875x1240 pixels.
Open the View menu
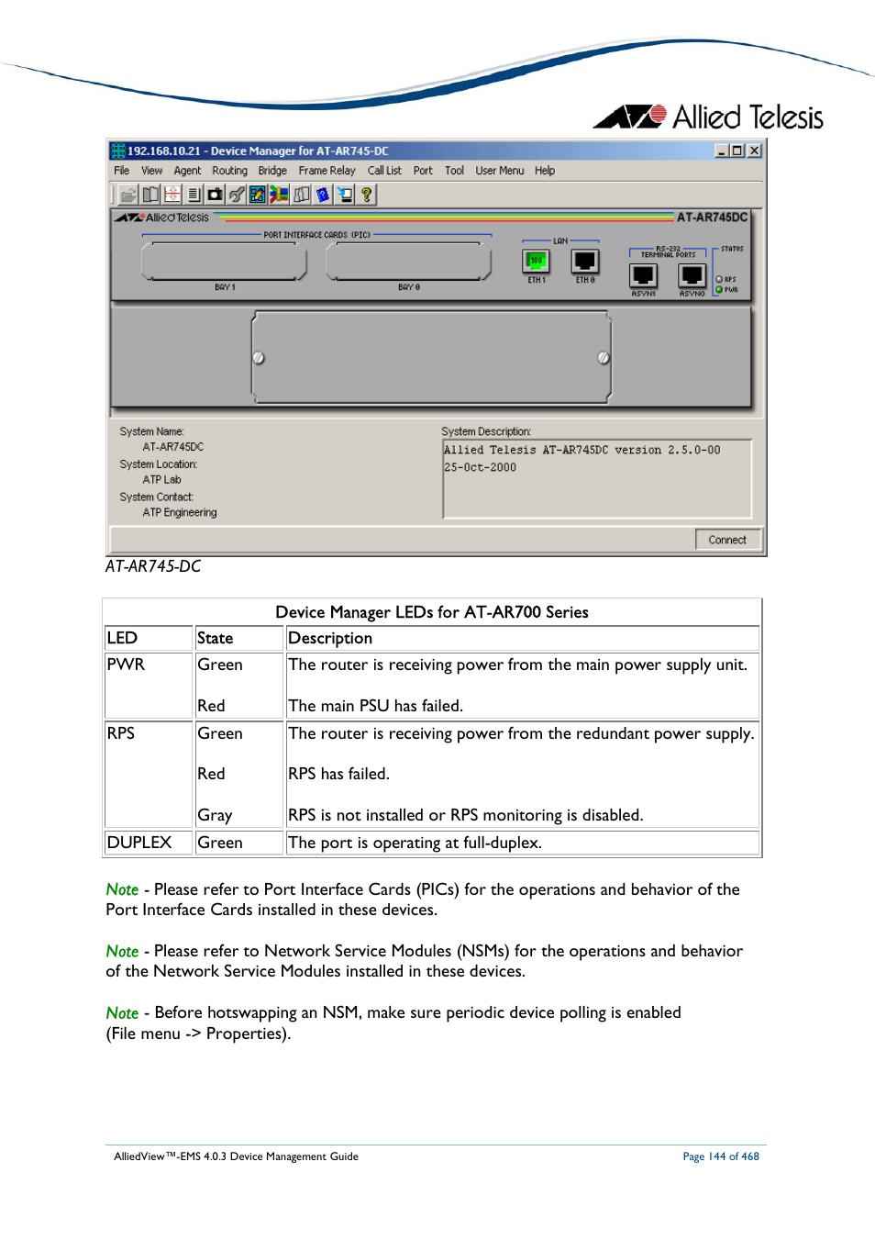(x=151, y=171)
